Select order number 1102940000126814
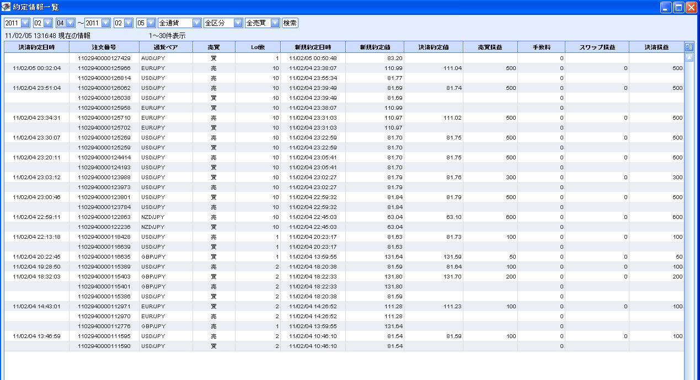The height and width of the screenshot is (380, 700). click(104, 78)
